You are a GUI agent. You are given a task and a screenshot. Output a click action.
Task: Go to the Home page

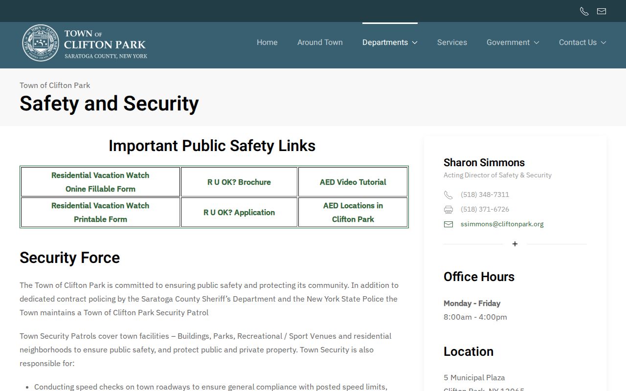tap(267, 43)
